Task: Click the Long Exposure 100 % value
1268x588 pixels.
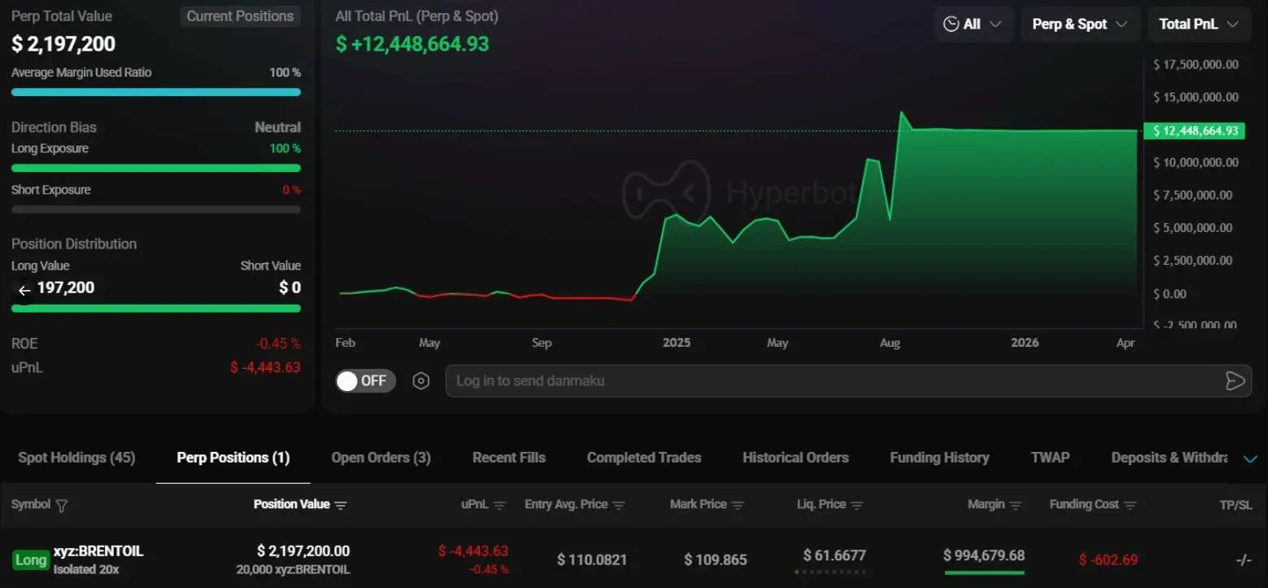Action: coord(285,148)
